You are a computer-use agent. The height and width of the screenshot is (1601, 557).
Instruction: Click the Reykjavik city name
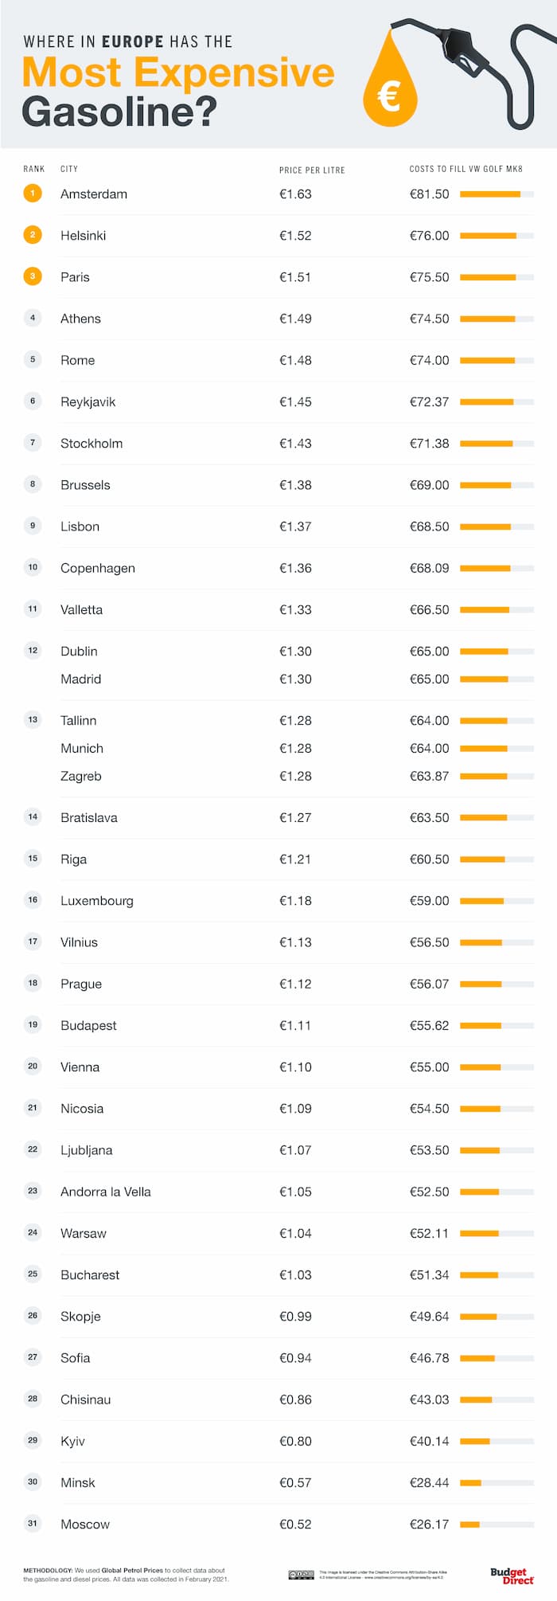coord(88,401)
